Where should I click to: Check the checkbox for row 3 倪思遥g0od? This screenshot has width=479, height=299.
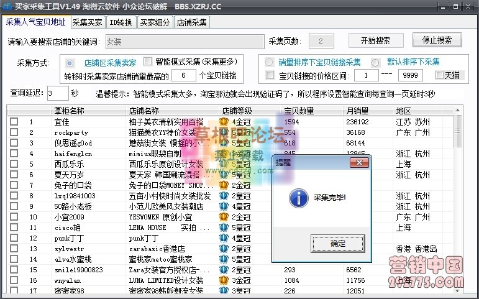click(x=14, y=143)
